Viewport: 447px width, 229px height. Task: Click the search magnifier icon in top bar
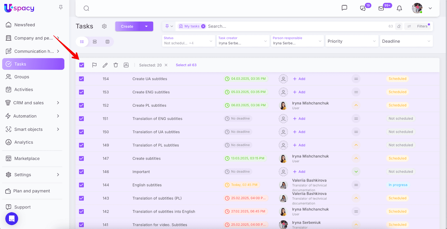tap(86, 8)
